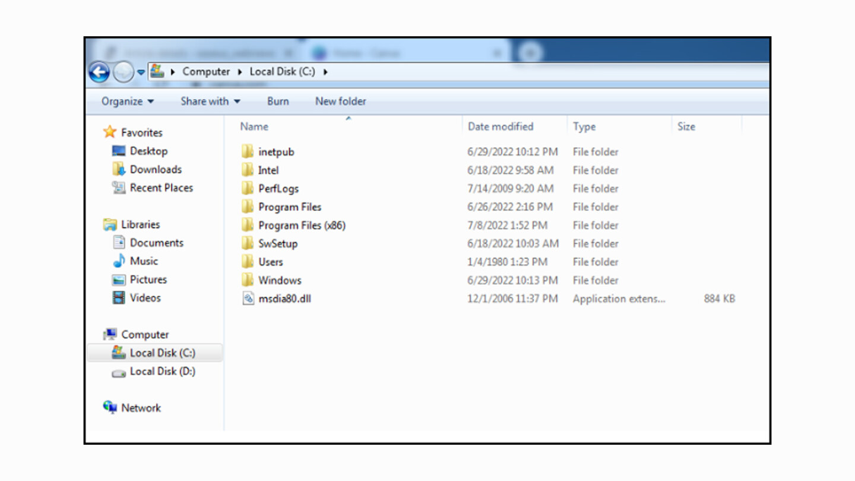This screenshot has height=481, width=855.
Task: Click the Desktop icon in Favorites
Action: click(119, 151)
